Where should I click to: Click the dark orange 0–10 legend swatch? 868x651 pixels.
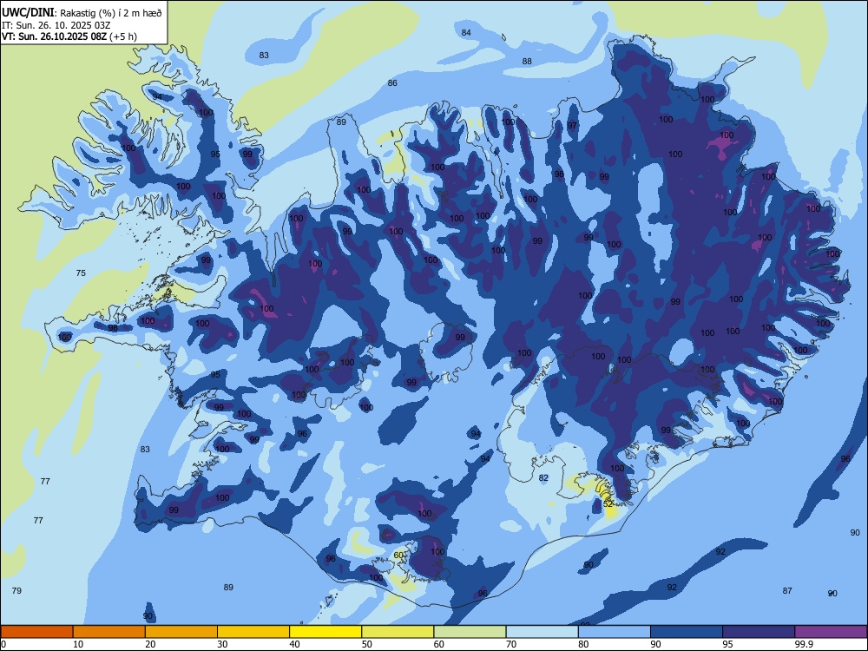36,632
